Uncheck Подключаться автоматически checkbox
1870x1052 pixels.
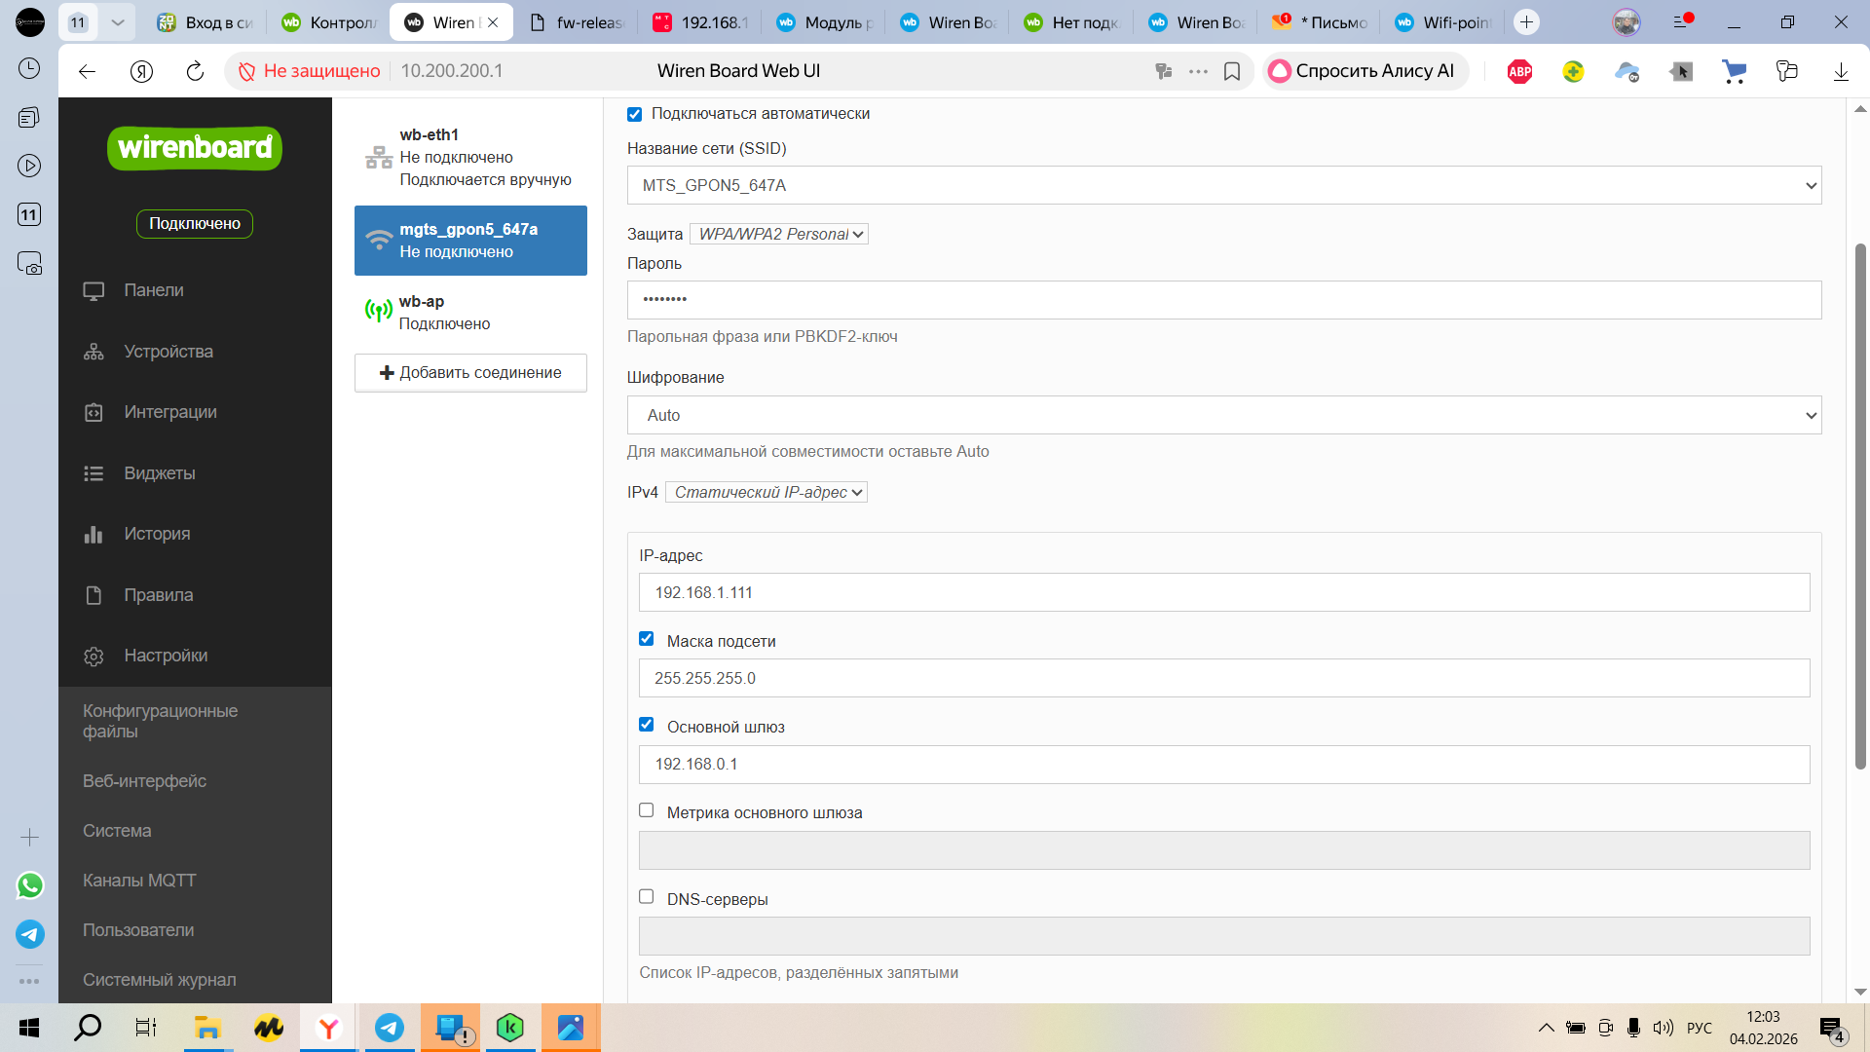point(635,115)
